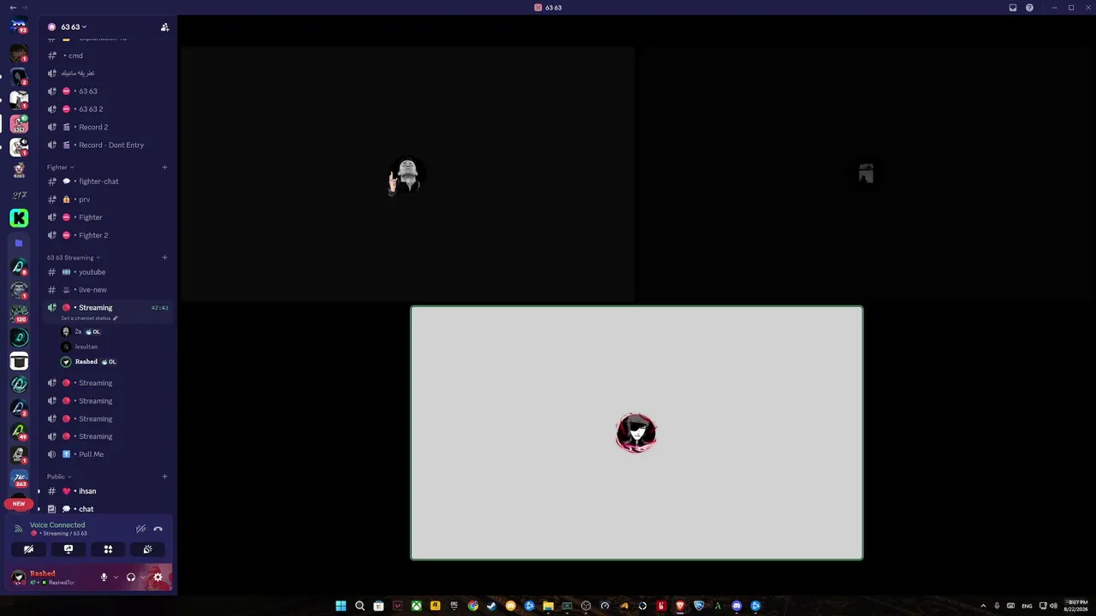1096x616 pixels.
Task: Toggle noise suppression in voice panel
Action: (x=141, y=529)
